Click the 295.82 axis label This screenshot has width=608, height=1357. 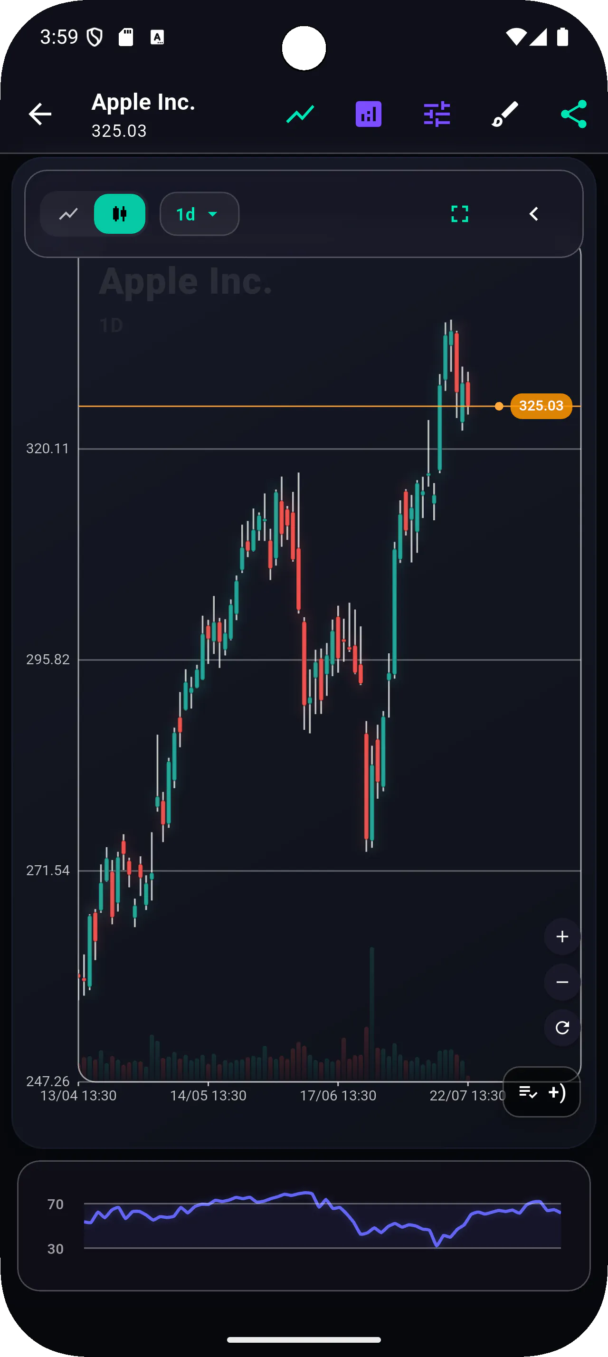47,659
